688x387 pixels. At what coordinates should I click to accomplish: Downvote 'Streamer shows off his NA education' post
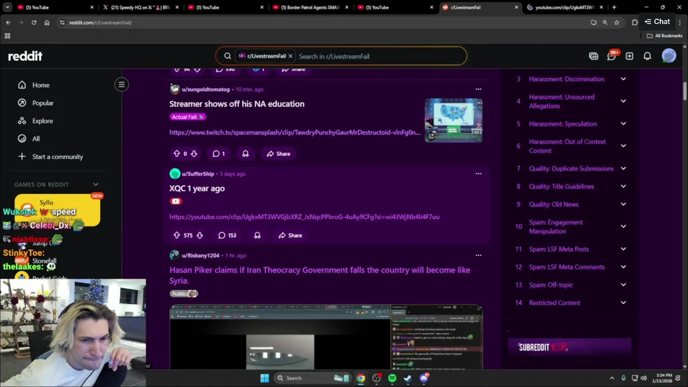[x=194, y=154]
